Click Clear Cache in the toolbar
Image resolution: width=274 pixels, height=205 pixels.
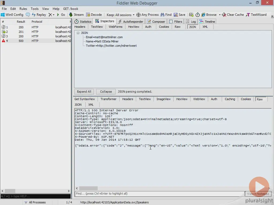pyautogui.click(x=233, y=15)
